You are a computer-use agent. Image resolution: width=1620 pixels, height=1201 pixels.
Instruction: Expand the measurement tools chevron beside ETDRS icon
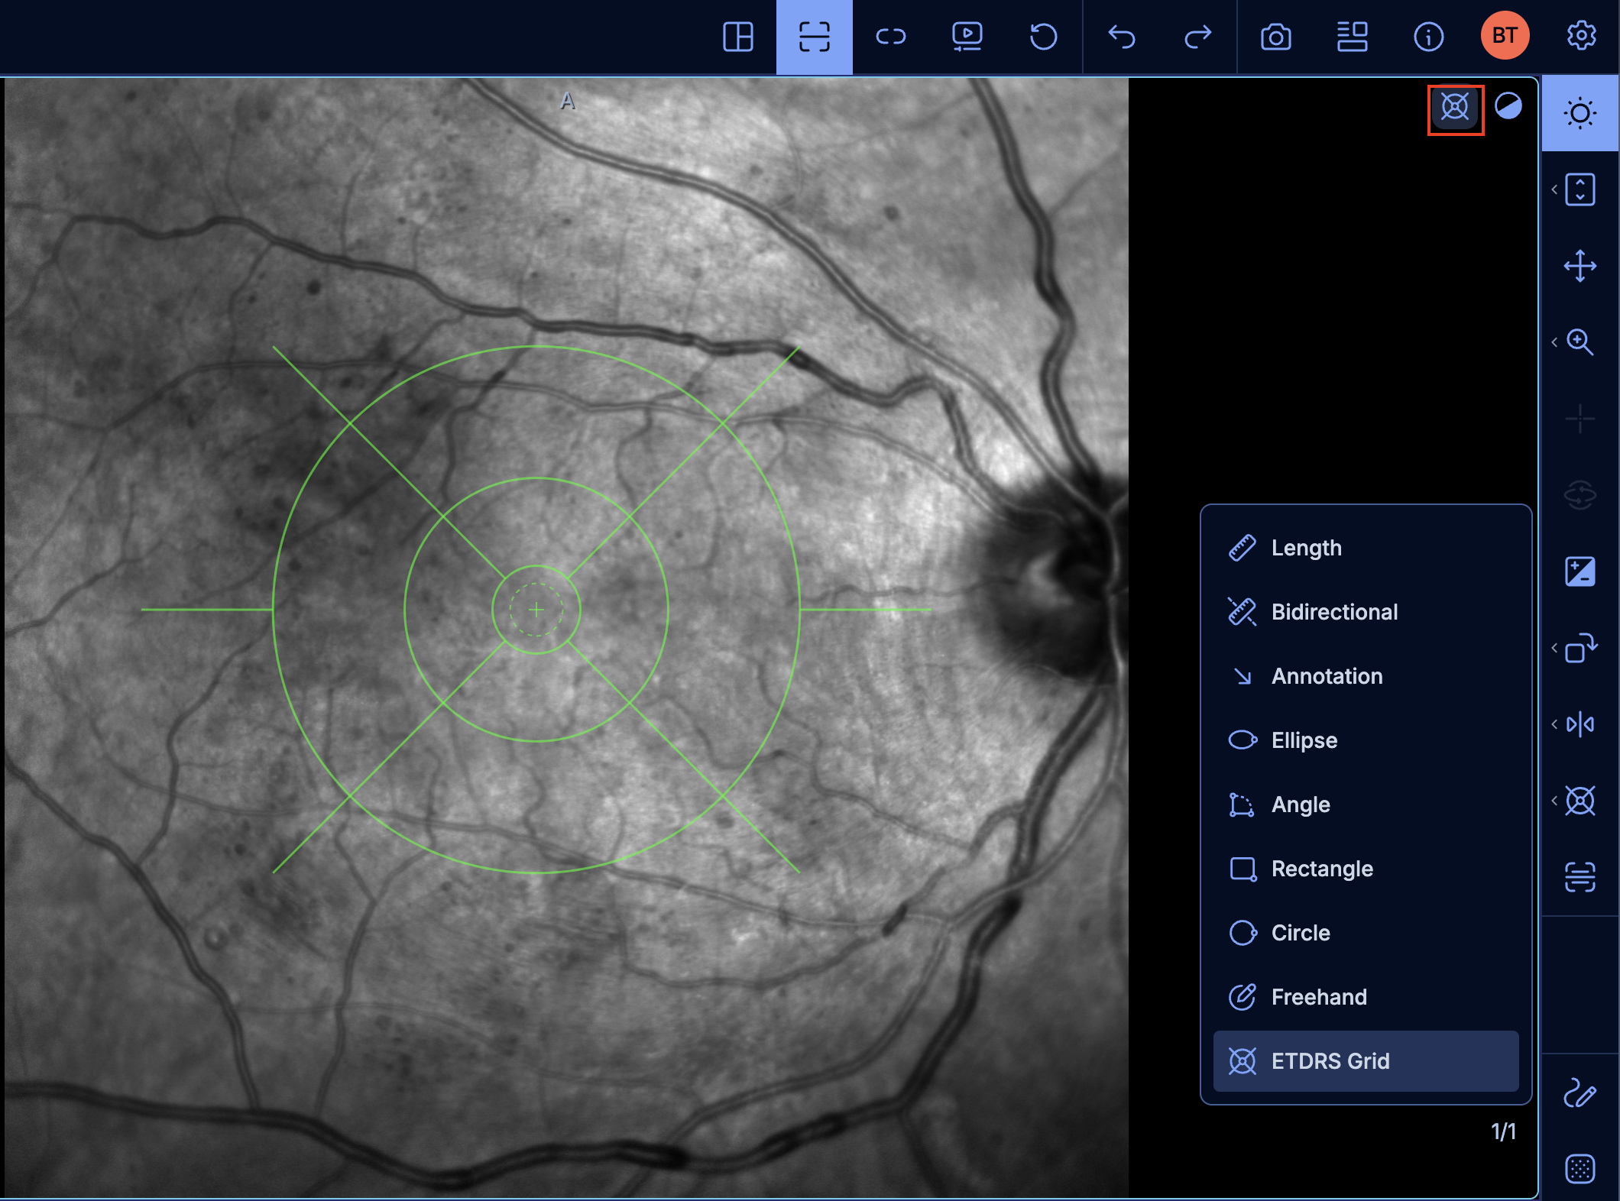(1554, 801)
